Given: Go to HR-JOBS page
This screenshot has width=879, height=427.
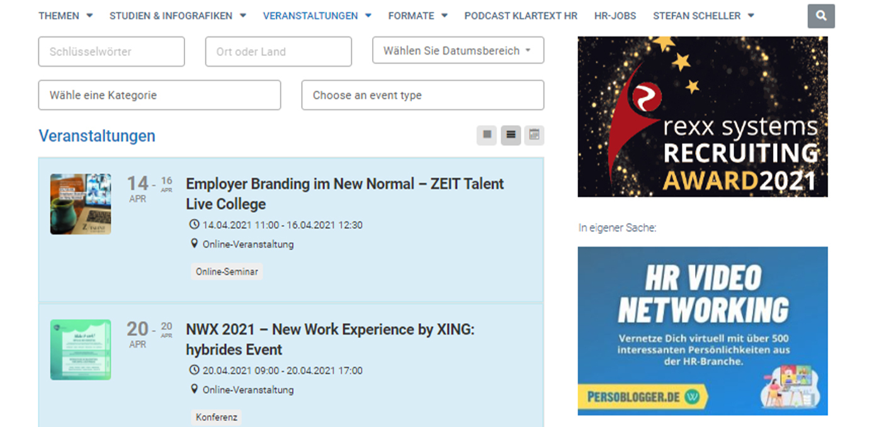Looking at the screenshot, I should tap(615, 16).
